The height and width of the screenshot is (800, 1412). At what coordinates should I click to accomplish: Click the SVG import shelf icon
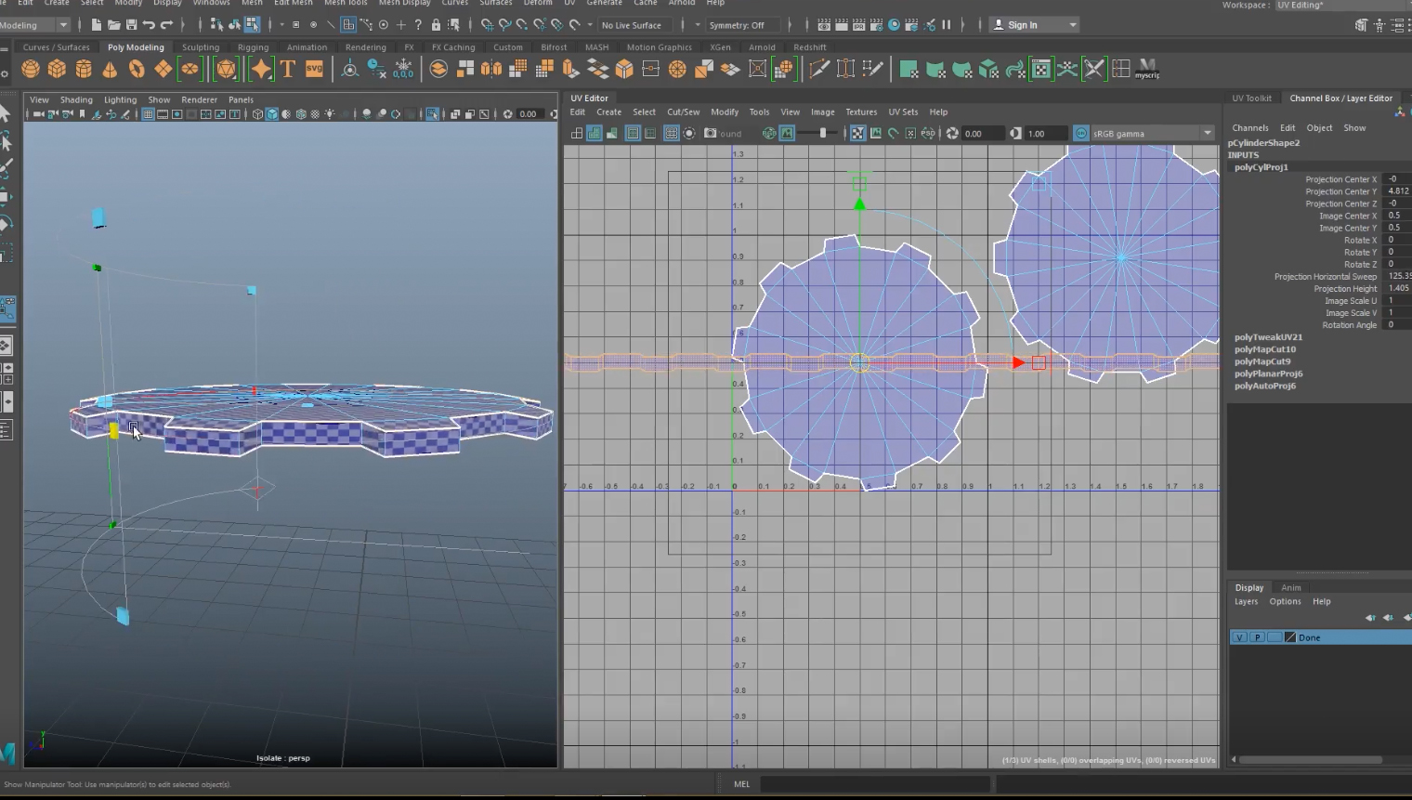(314, 69)
